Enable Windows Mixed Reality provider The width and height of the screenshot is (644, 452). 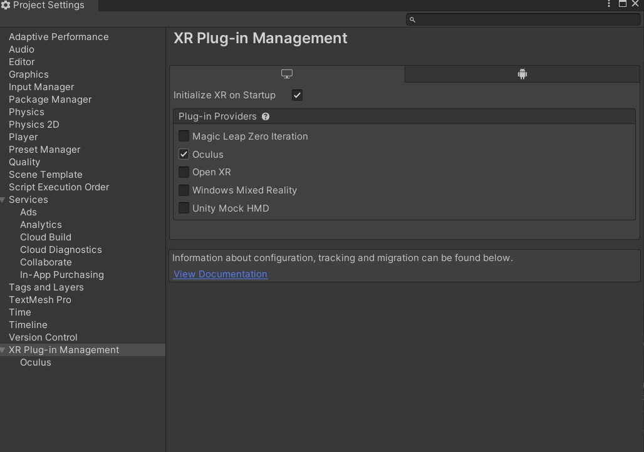[184, 190]
